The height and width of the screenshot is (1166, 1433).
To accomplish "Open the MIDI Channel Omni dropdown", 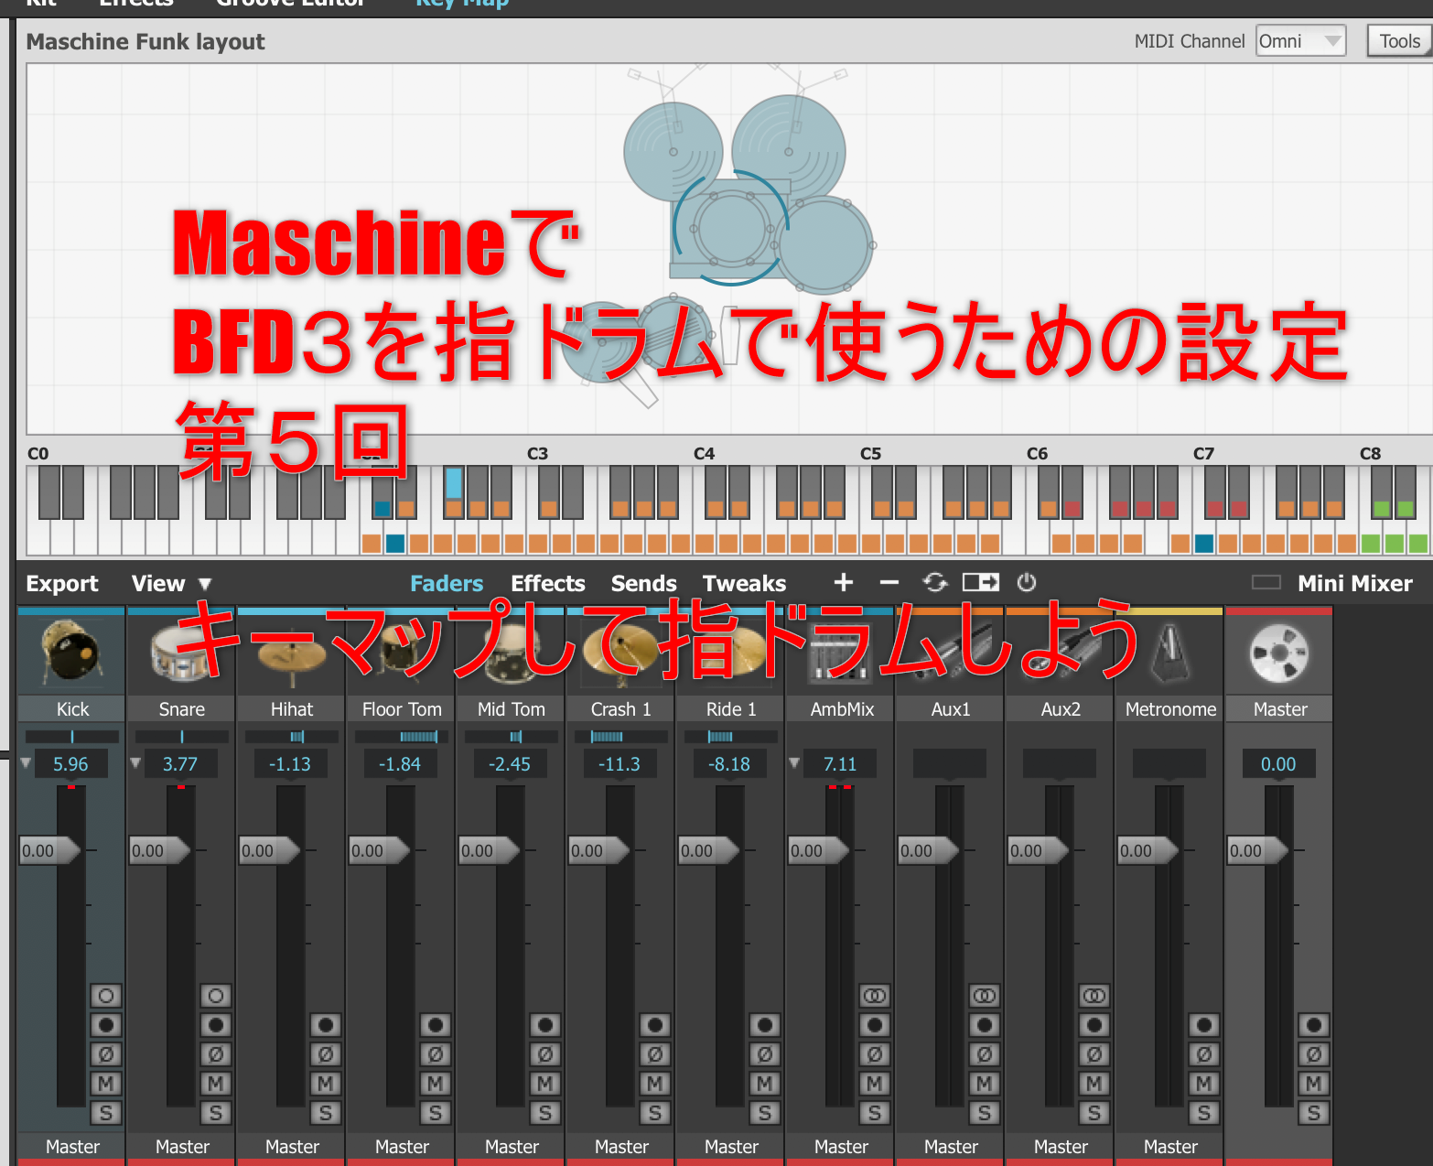I will click(1300, 41).
